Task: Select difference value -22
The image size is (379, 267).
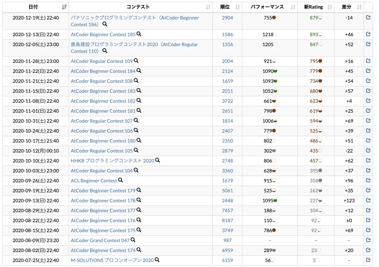Action: click(349, 151)
